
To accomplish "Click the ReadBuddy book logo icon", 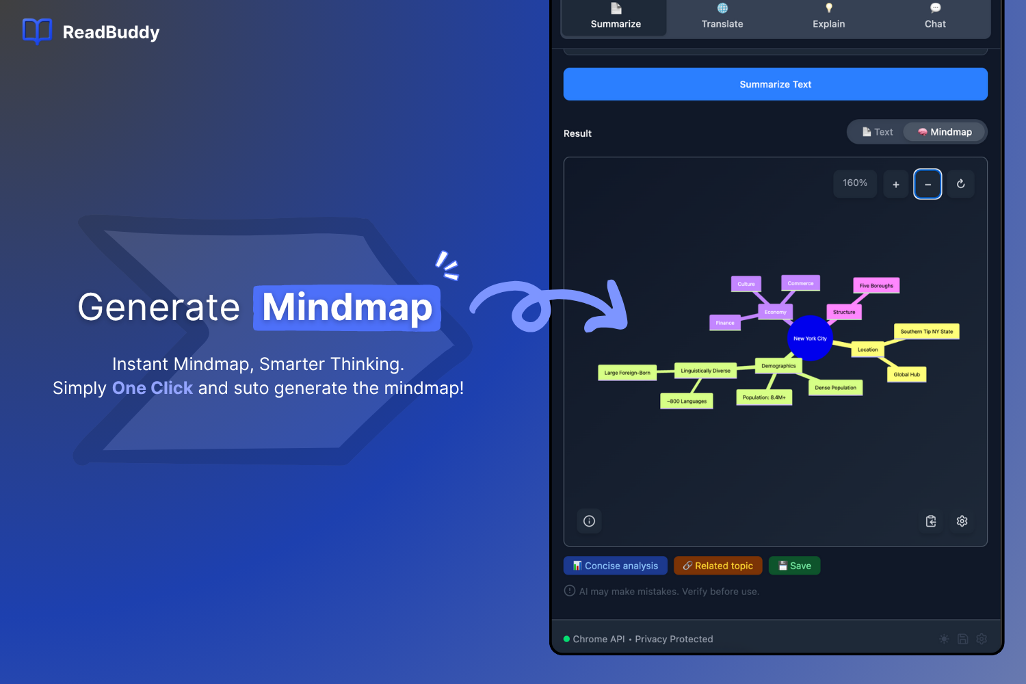I will point(37,31).
